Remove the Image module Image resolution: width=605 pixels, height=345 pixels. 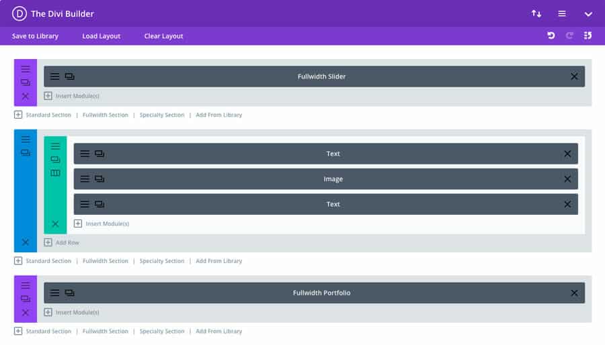click(x=567, y=179)
